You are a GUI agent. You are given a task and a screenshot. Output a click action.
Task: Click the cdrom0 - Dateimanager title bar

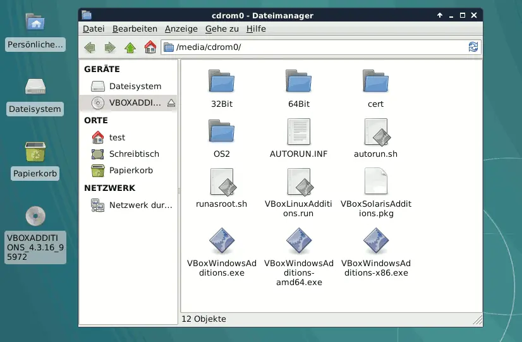click(262, 16)
